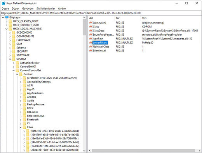This screenshot has width=202, height=153.
Task: Open the Yardım menu
Action: point(62,9)
